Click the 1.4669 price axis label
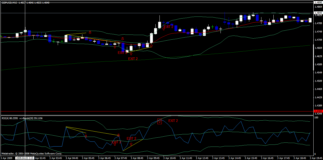This screenshot has height=160, width=323. point(318,48)
